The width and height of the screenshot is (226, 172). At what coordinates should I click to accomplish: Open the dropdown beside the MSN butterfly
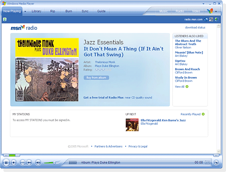coord(216,11)
